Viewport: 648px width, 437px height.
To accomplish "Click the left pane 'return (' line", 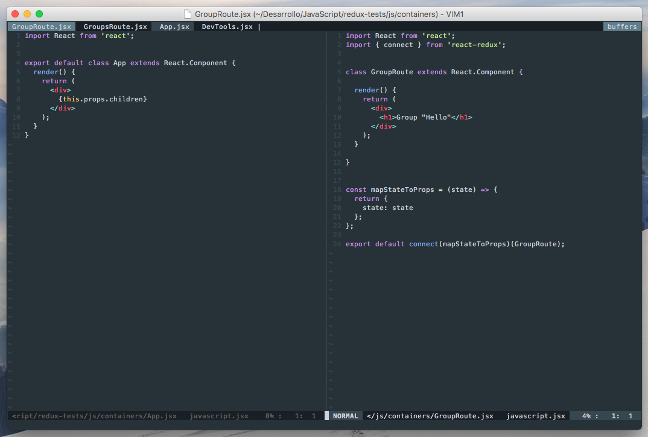I will [59, 81].
